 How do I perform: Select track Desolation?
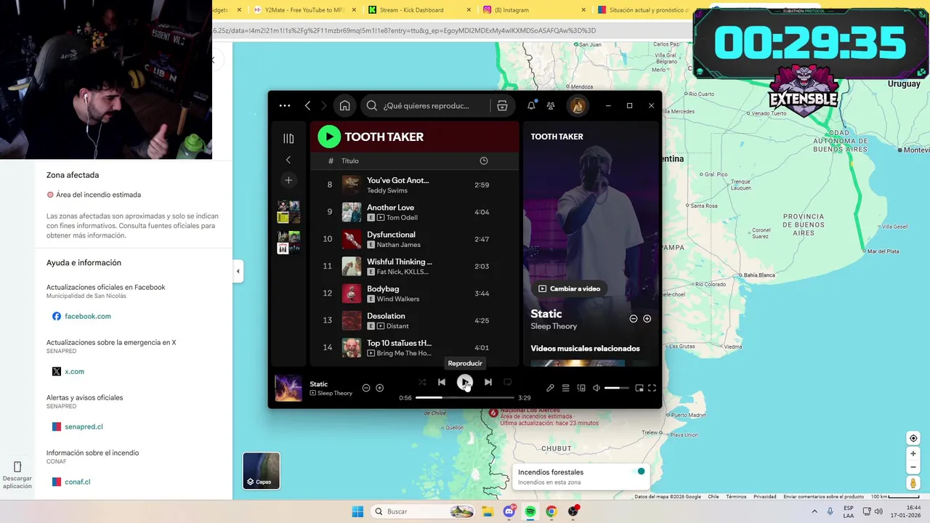tap(415, 320)
